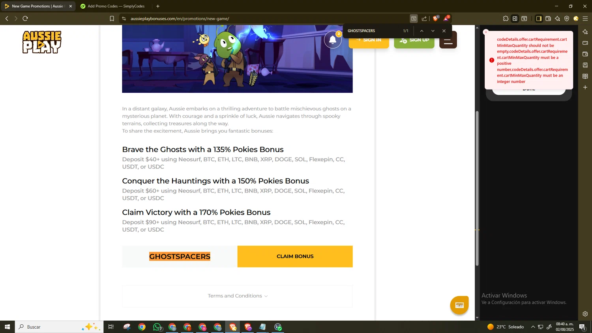Switch to New Game Promotions tab
Viewport: 592px width, 333px height.
click(x=37, y=6)
